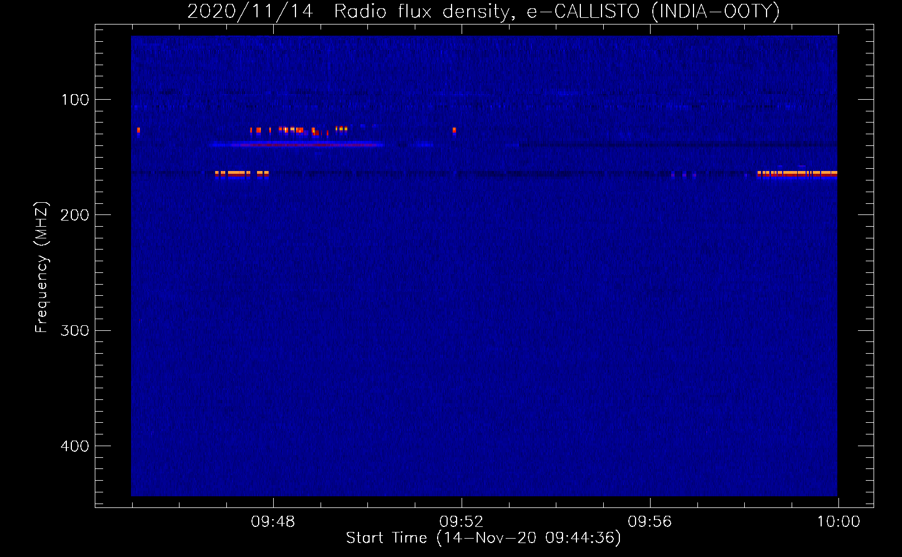The image size is (902, 557).
Task: Click the 300 frequency tick label
Action: [x=75, y=330]
